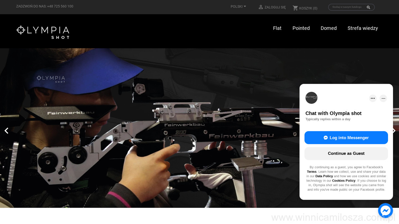Go to previous slide arrow
The height and width of the screenshot is (224, 399).
tap(6, 131)
